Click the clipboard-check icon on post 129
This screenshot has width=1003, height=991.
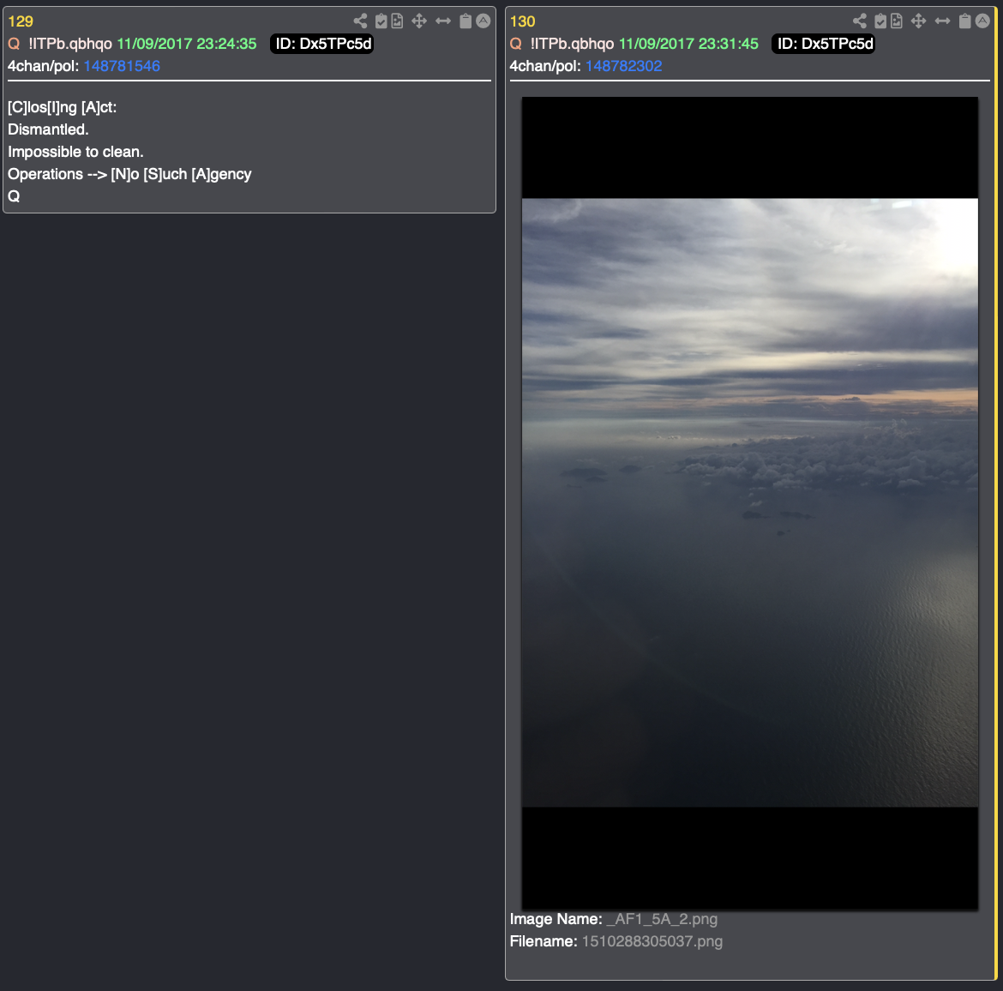coord(381,21)
